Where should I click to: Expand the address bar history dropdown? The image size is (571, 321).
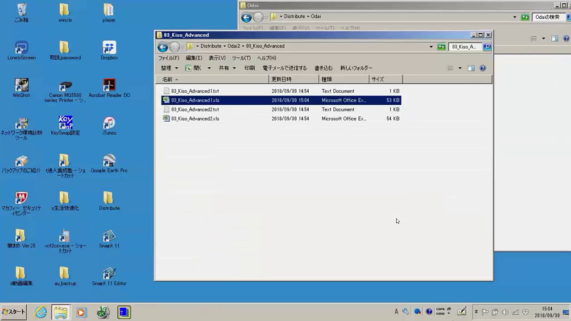point(431,47)
